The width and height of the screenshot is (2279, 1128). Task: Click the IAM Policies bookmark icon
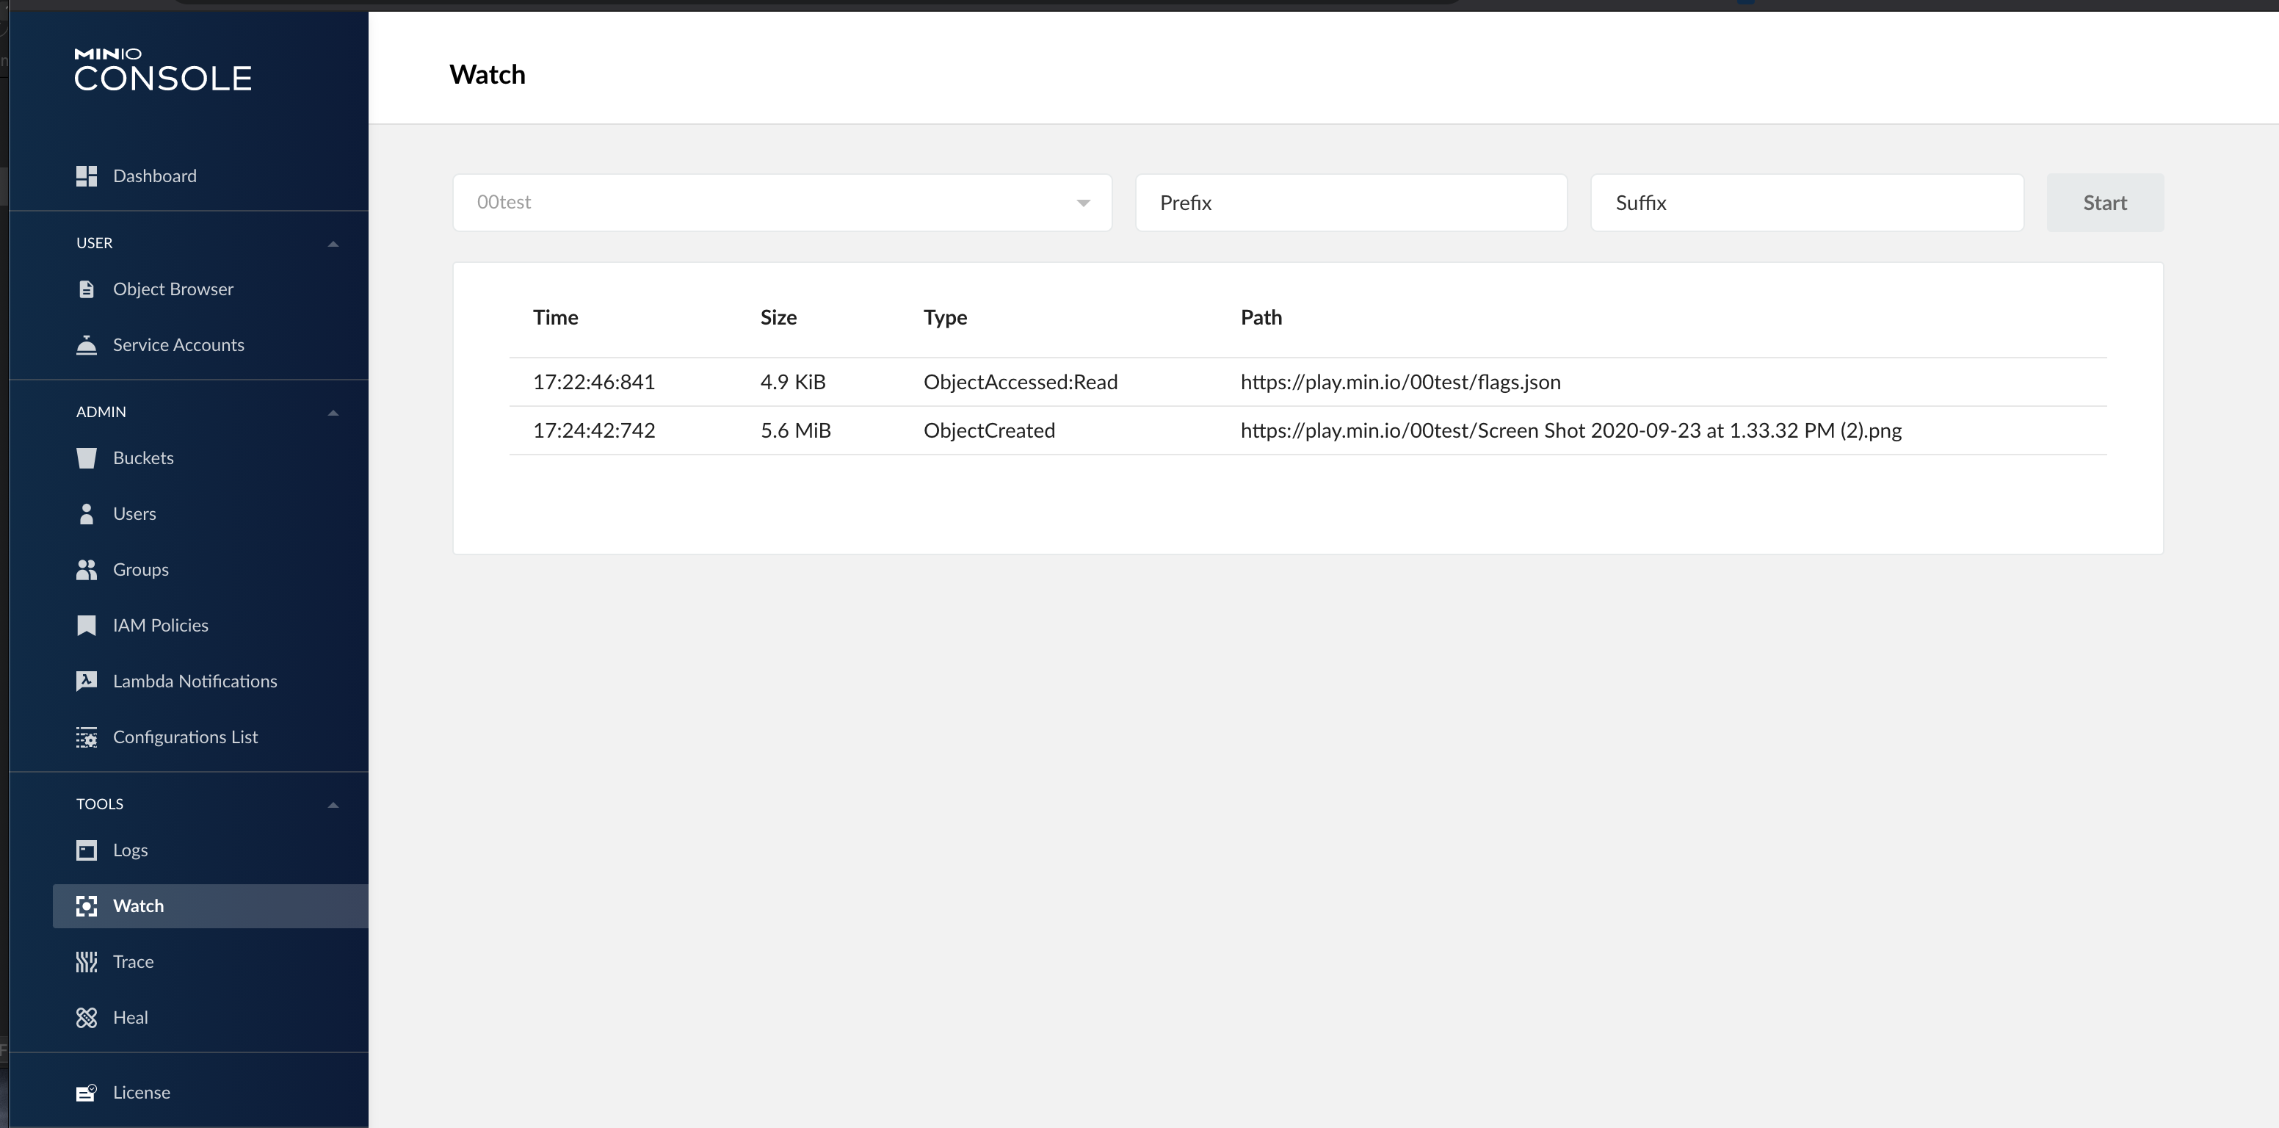point(87,626)
